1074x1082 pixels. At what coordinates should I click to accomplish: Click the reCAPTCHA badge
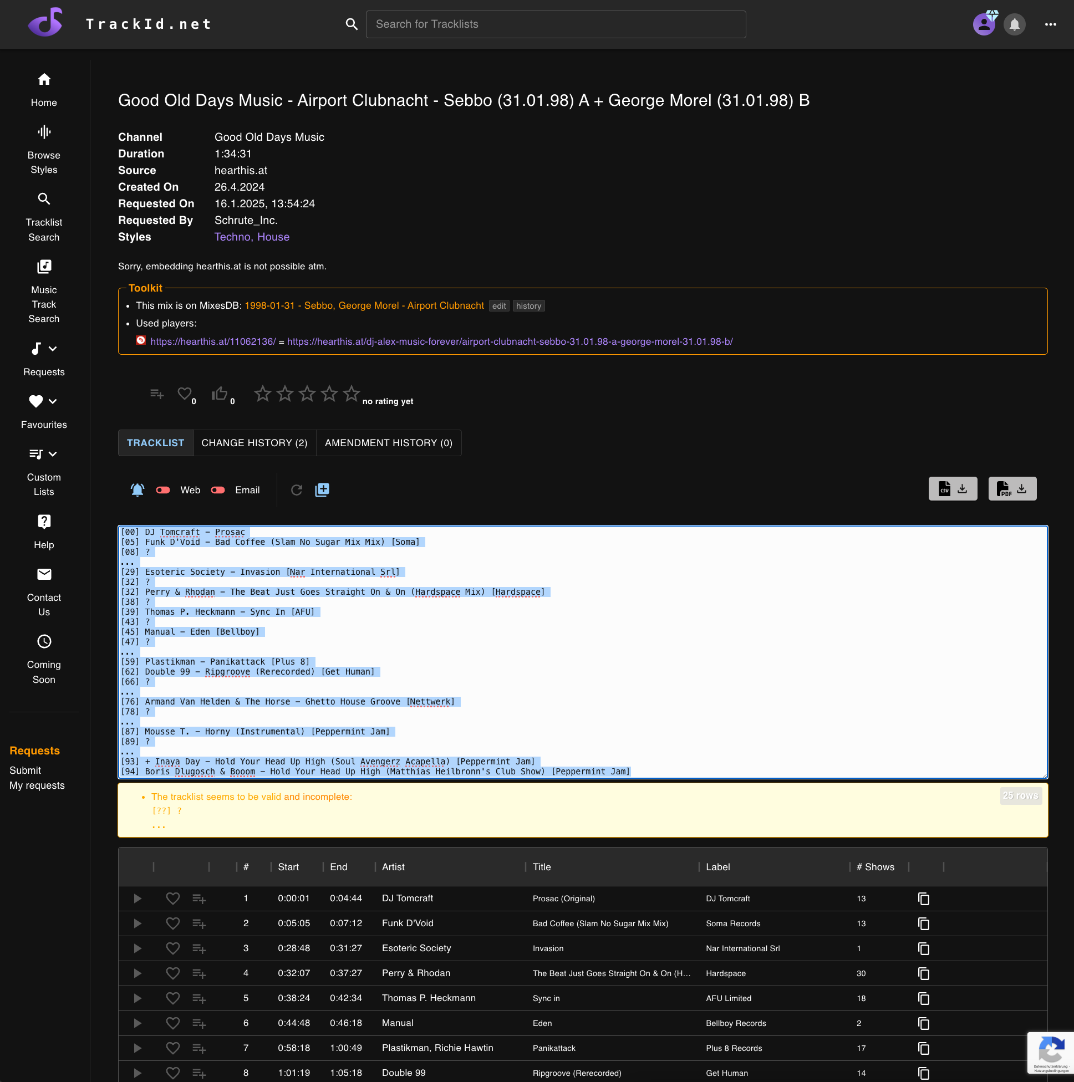(1050, 1053)
